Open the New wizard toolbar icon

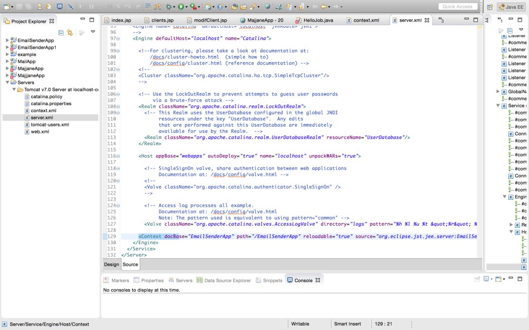coord(7,7)
